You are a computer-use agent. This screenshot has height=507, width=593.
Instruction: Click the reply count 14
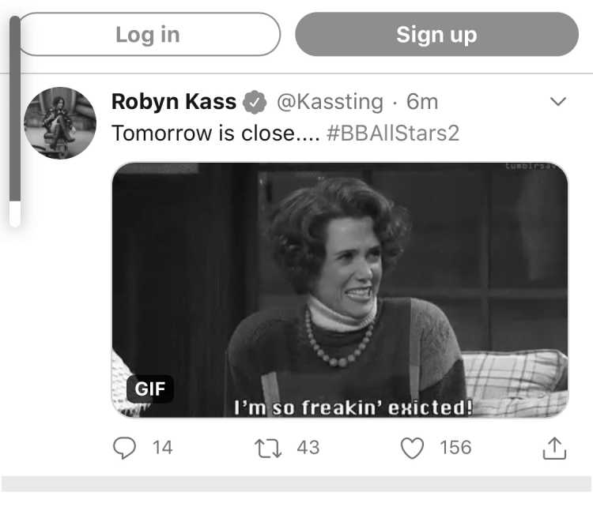[x=163, y=448]
